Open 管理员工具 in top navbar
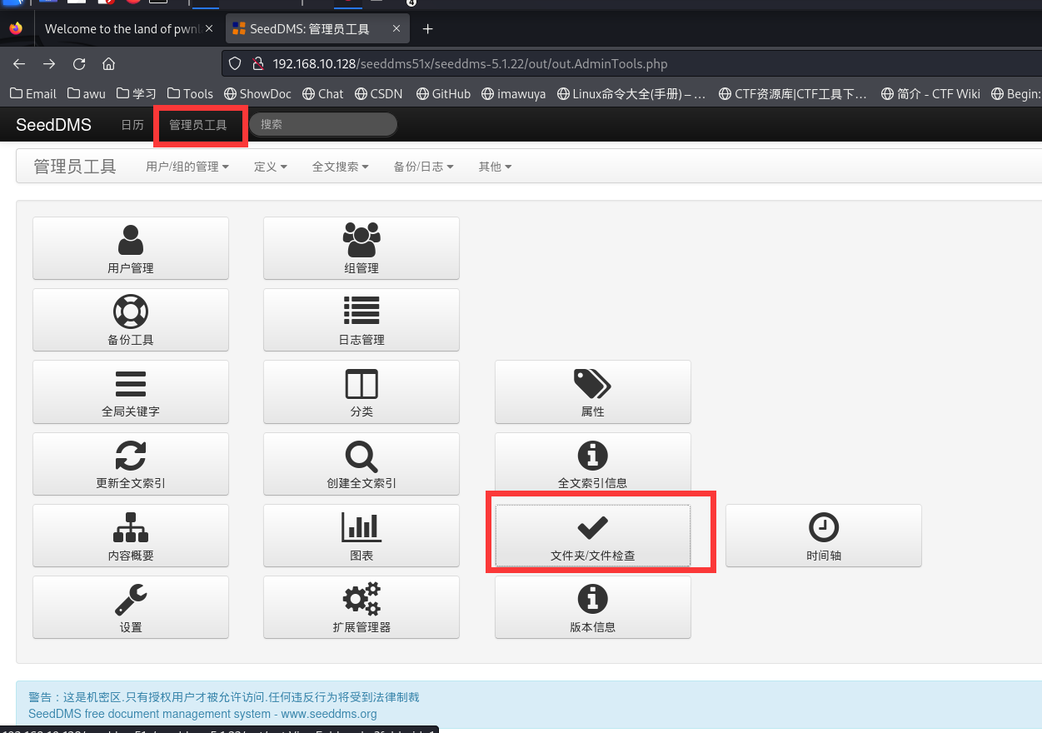Screen dimensions: 1042x733 (198, 125)
